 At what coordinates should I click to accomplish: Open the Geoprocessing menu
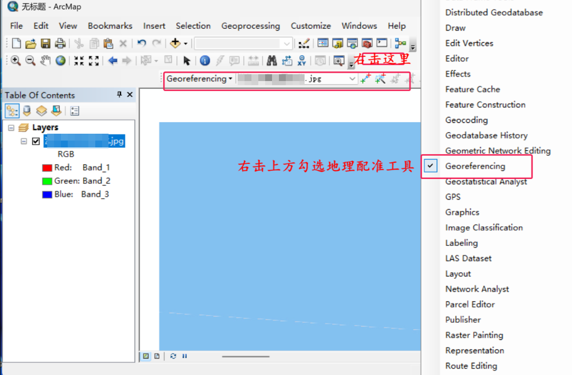click(x=251, y=26)
